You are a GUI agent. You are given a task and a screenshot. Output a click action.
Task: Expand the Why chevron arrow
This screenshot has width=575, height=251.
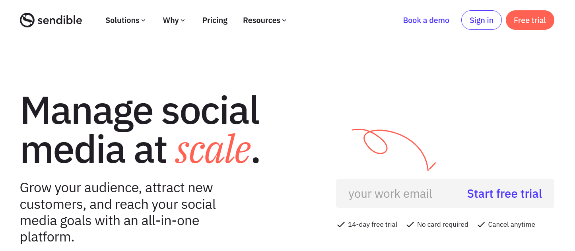click(x=183, y=21)
